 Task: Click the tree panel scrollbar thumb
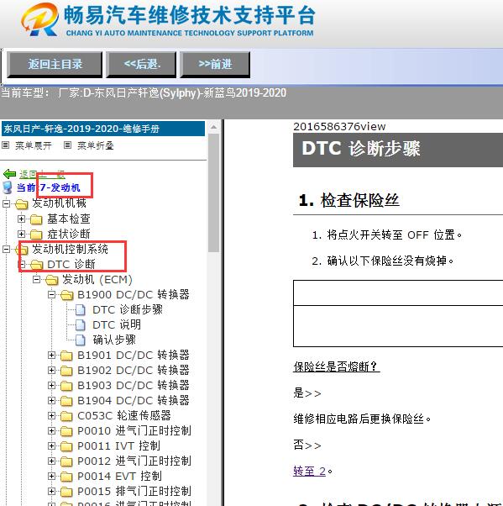point(214,192)
